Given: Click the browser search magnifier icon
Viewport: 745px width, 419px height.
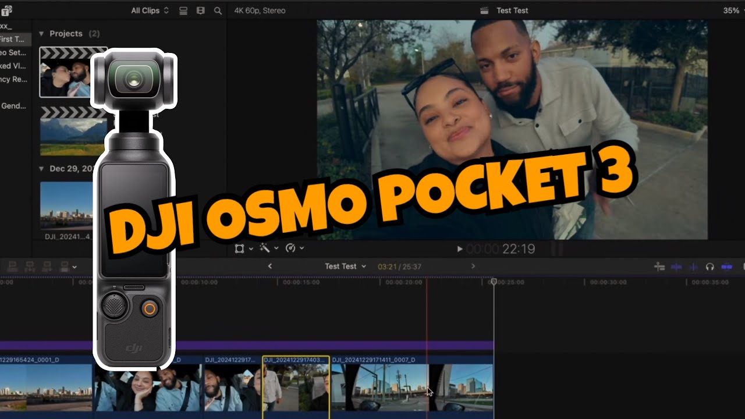Looking at the screenshot, I should coord(218,10).
